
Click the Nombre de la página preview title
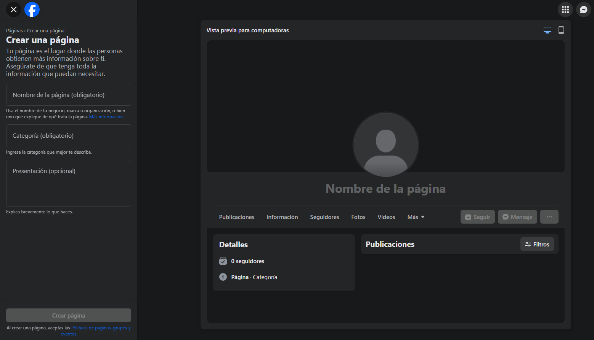(x=386, y=189)
